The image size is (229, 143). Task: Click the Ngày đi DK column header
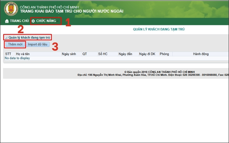coord(147,54)
